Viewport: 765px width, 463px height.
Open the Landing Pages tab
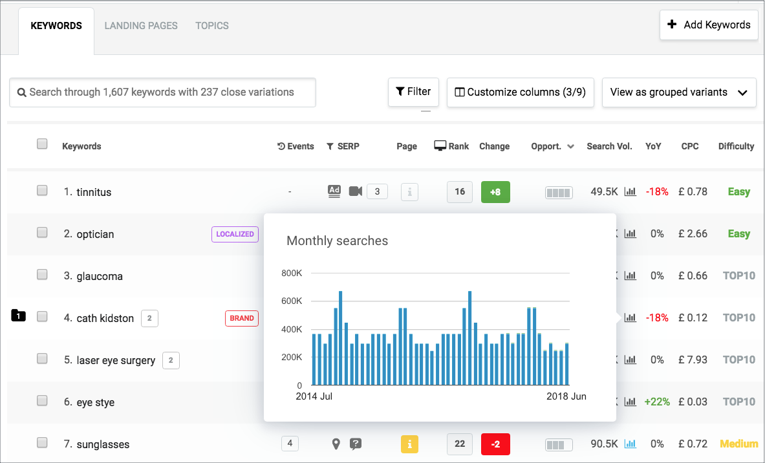coord(141,26)
